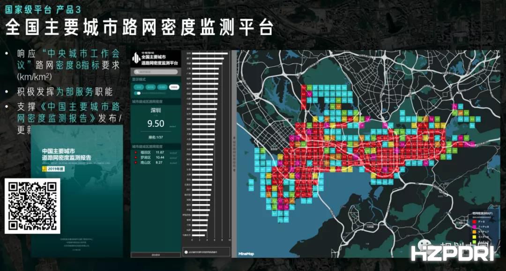
Task: Select the white highlighted display mode pill
Action: coord(173,87)
